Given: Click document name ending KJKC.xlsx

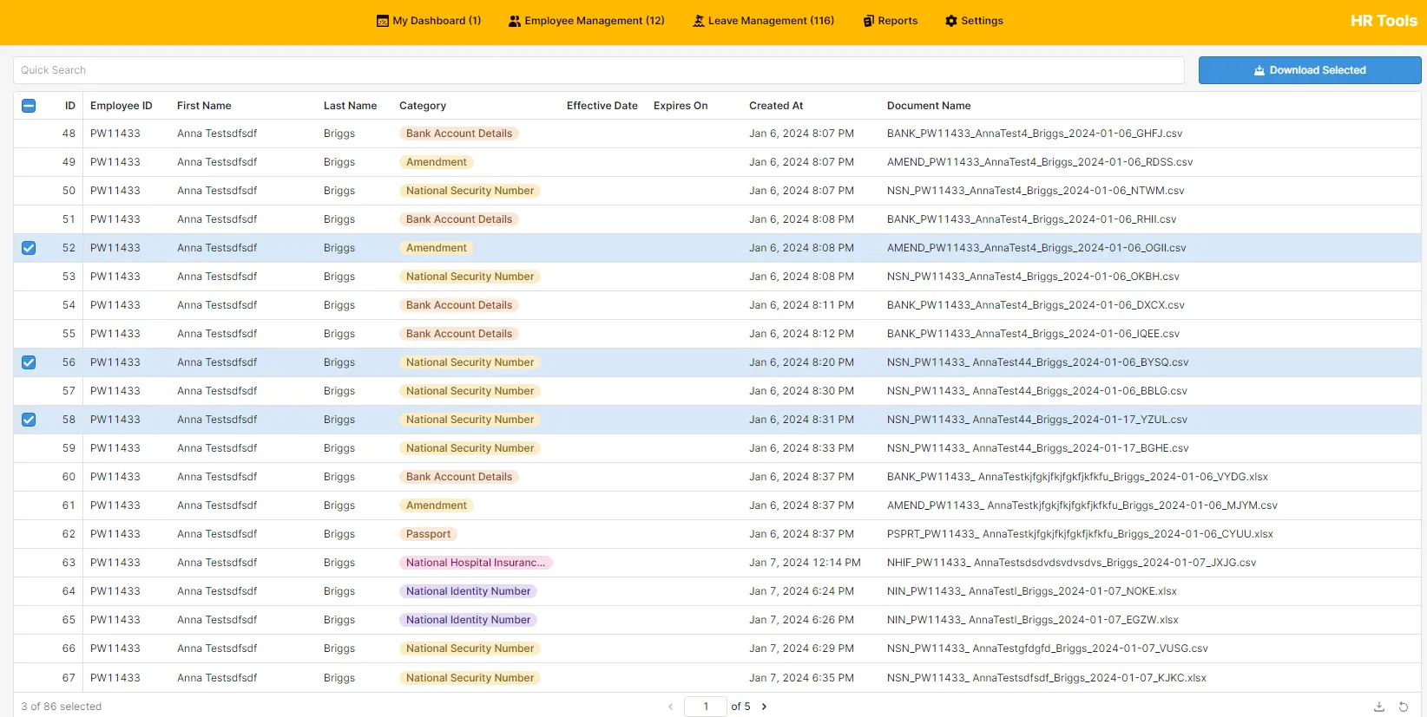Looking at the screenshot, I should coord(1047,678).
